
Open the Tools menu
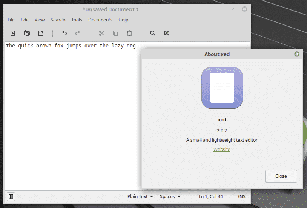pyautogui.click(x=77, y=20)
